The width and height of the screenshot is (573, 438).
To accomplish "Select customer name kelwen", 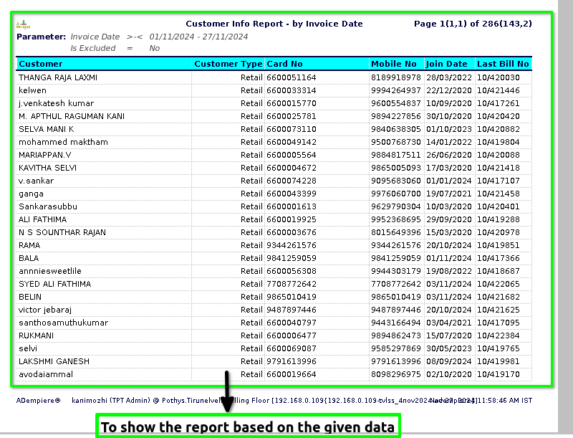I will tap(32, 90).
